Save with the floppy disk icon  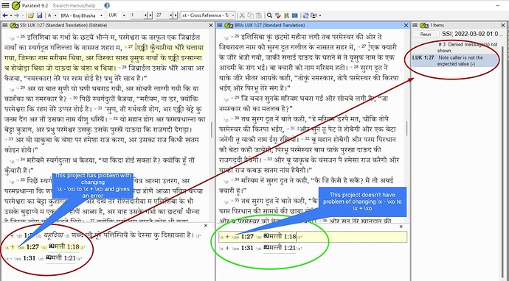coord(40,15)
